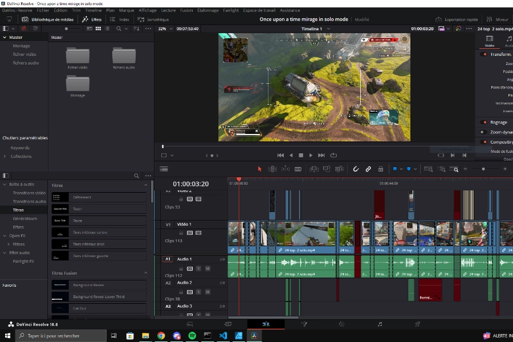Open the Fichier menu
Screen dimensions: 513x342
(x=43, y=10)
